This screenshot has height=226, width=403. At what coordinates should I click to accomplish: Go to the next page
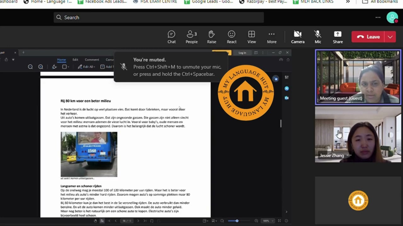point(138,221)
